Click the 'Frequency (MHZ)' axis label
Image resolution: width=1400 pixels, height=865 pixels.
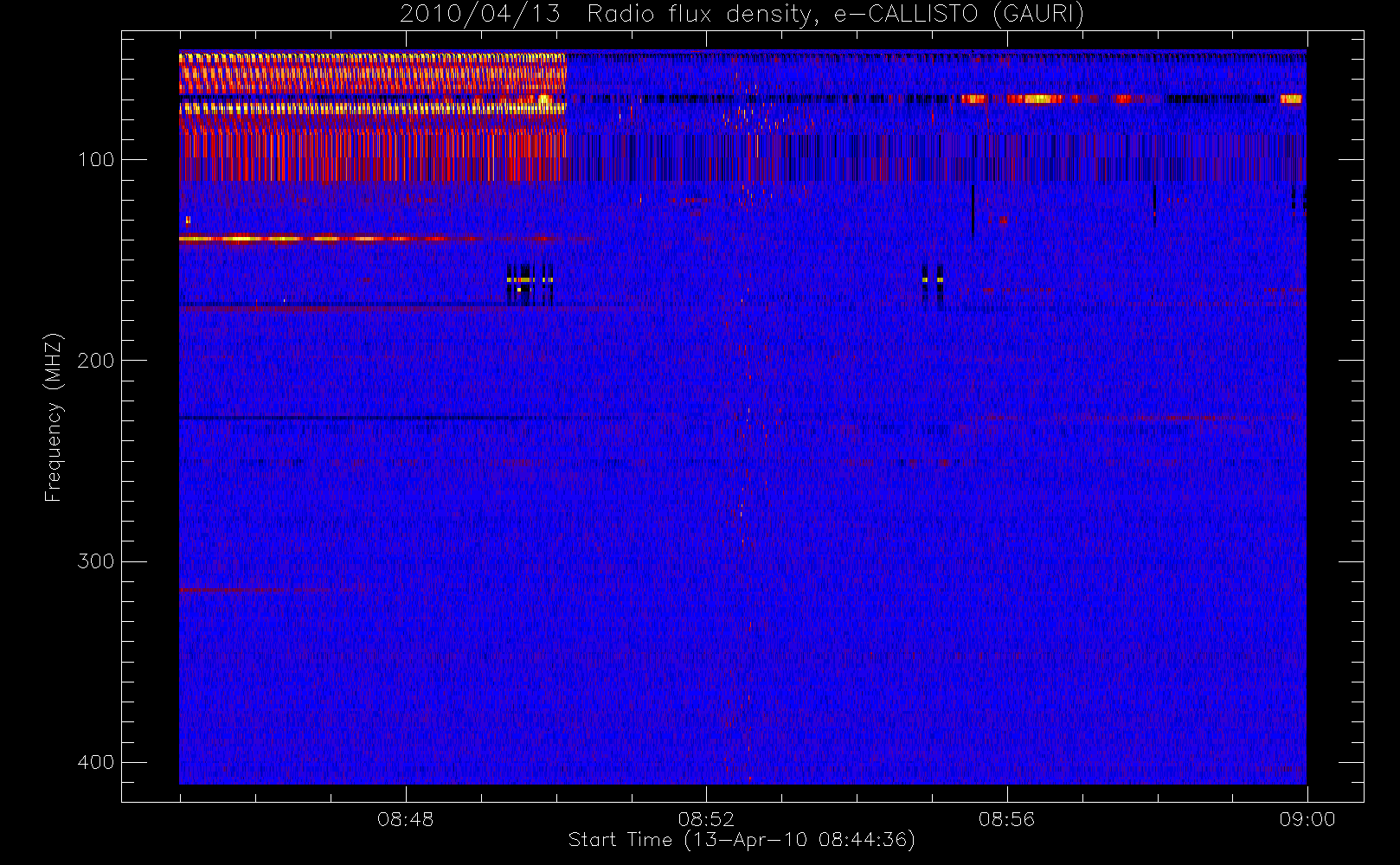pos(54,417)
